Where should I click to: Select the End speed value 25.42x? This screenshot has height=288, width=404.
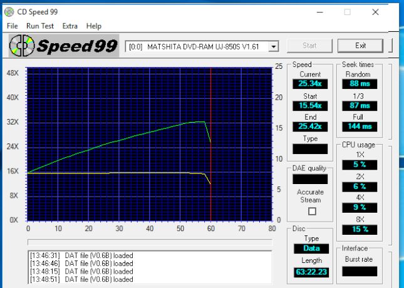point(310,126)
